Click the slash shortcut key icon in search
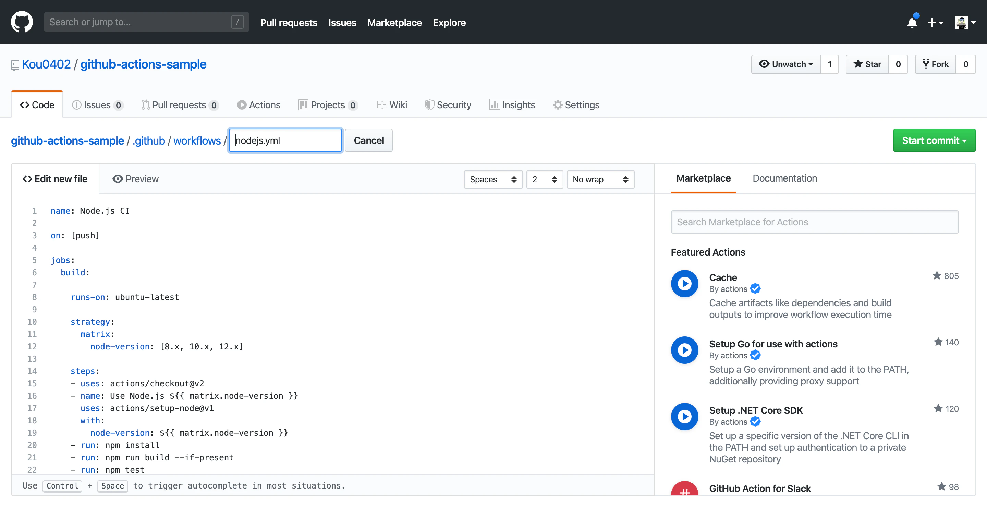 click(x=237, y=22)
